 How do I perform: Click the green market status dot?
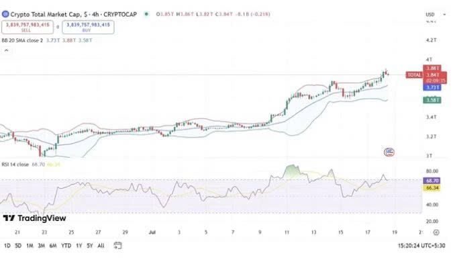[146, 14]
